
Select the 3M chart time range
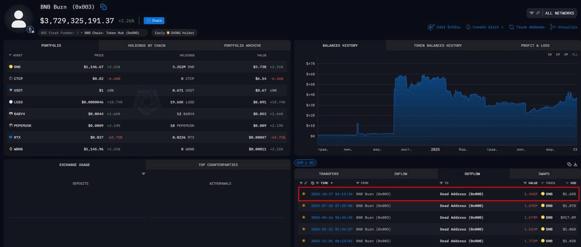pos(566,54)
